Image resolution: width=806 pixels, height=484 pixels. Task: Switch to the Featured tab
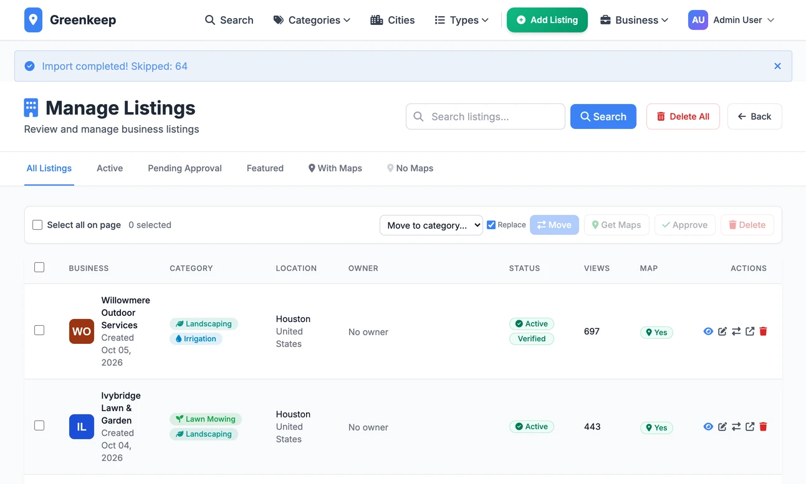[265, 168]
